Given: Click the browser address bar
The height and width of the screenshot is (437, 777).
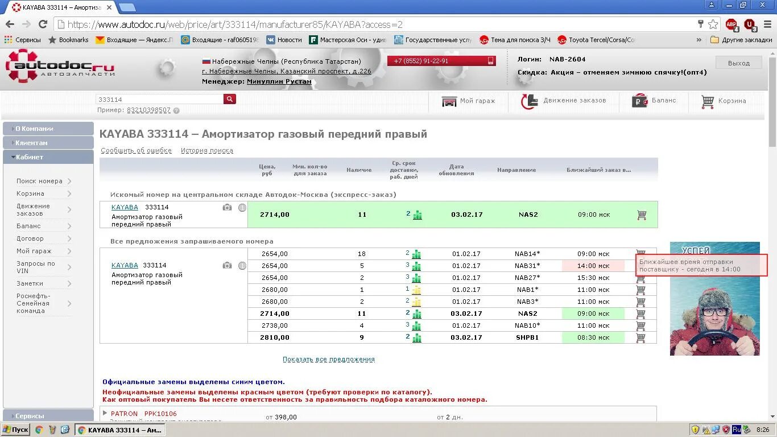Looking at the screenshot, I should pyautogui.click(x=375, y=24).
